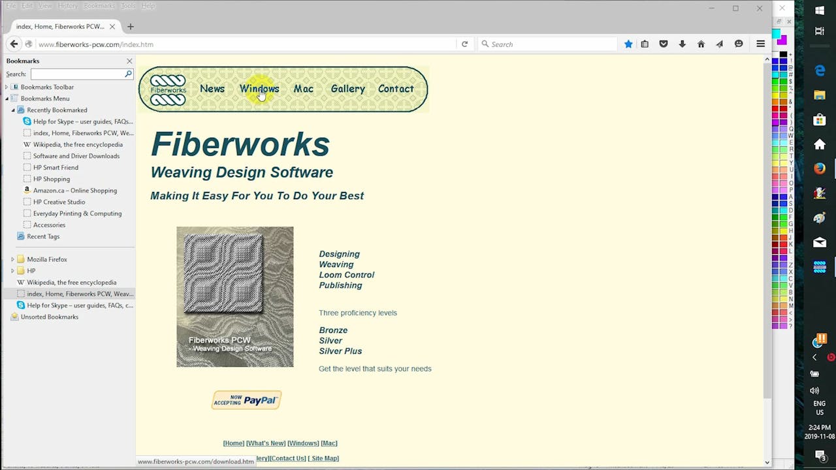This screenshot has height=470, width=836.
Task: Click the Fiberworks logo in the navigation banner
Action: click(x=168, y=88)
